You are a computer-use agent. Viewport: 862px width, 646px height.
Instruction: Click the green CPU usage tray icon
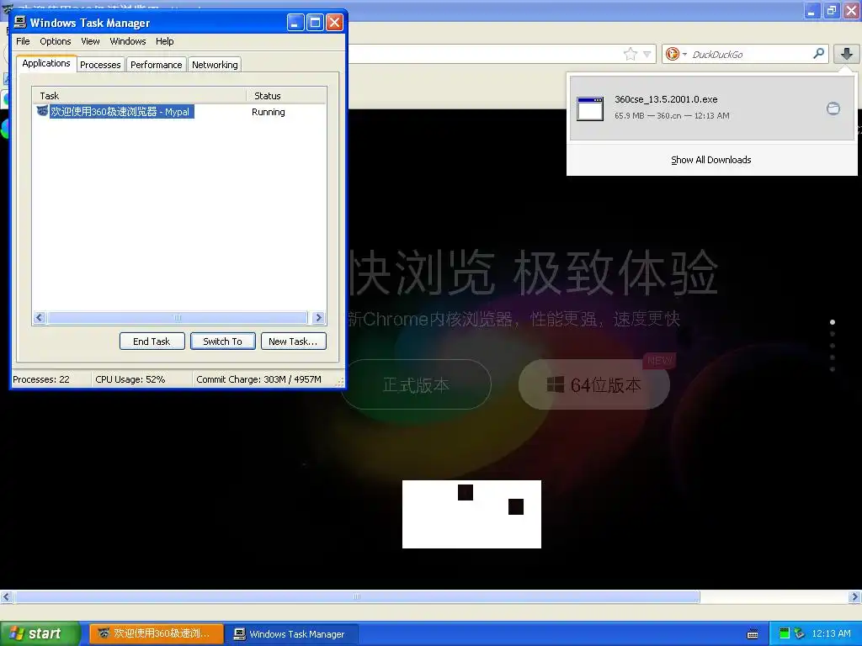coord(785,633)
